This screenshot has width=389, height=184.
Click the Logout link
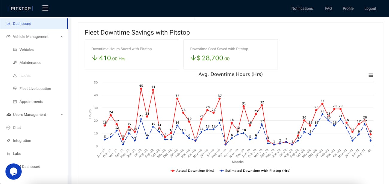pyautogui.click(x=370, y=8)
